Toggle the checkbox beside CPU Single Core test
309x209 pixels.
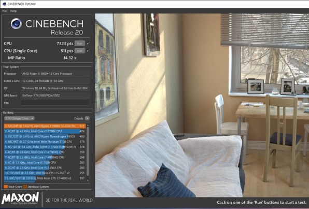[x=88, y=51]
